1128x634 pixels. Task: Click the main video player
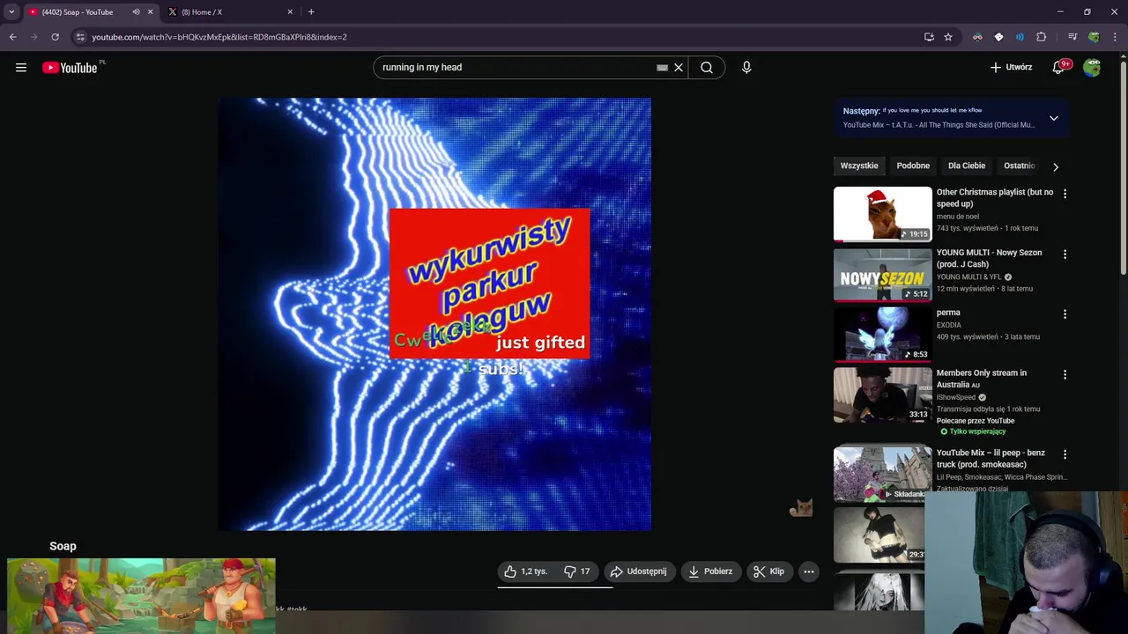(x=434, y=314)
